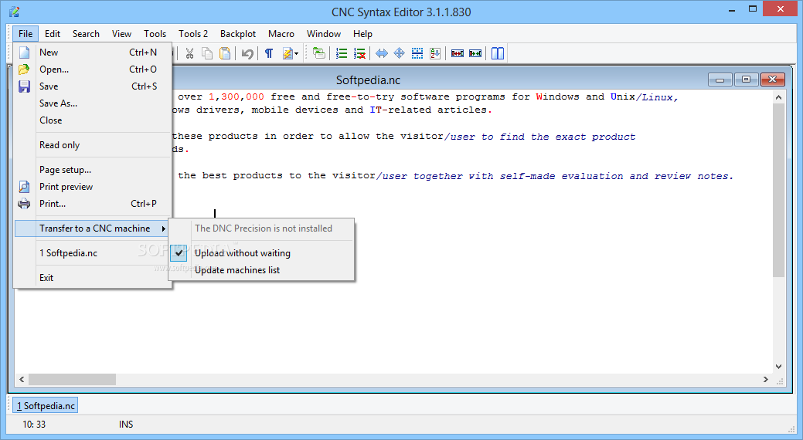The height and width of the screenshot is (440, 803).
Task: Open the Help menu
Action: click(x=362, y=34)
